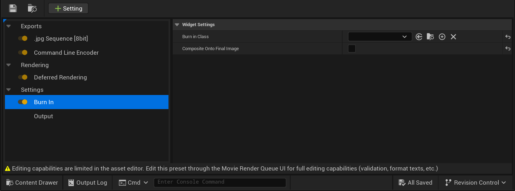Reset Composite Onto Final Image to default

point(508,49)
